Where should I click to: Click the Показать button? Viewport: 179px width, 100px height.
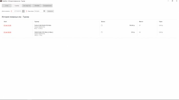click(50, 11)
